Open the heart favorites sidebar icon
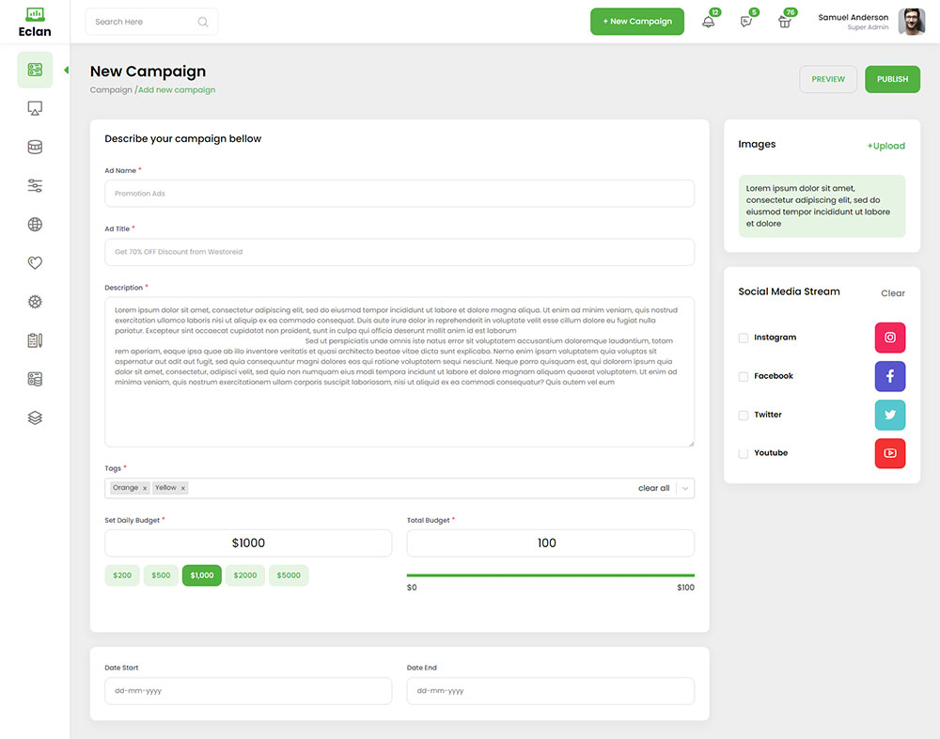Viewport: 940px width, 739px height. pyautogui.click(x=35, y=263)
